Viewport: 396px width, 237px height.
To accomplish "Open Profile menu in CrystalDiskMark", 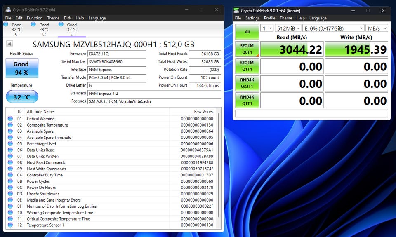I will pos(269,18).
